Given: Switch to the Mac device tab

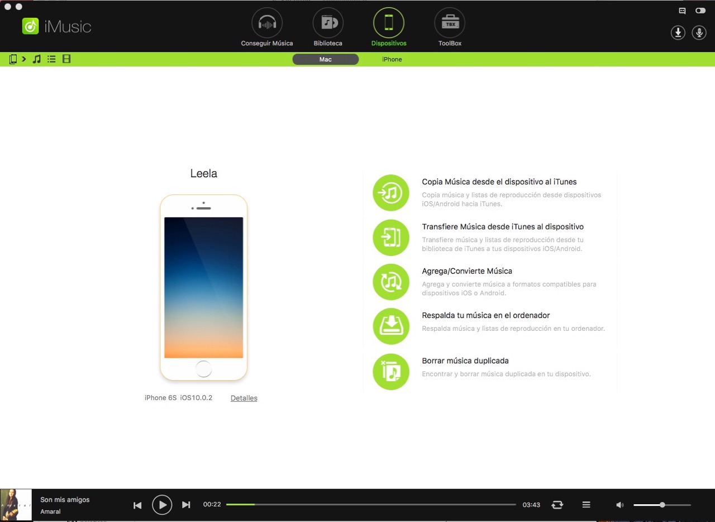Looking at the screenshot, I should tap(326, 59).
